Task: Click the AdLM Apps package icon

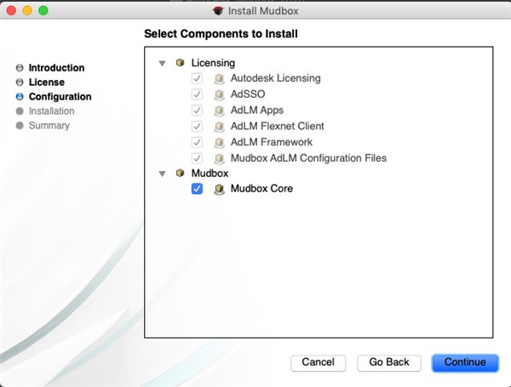Action: pos(219,111)
